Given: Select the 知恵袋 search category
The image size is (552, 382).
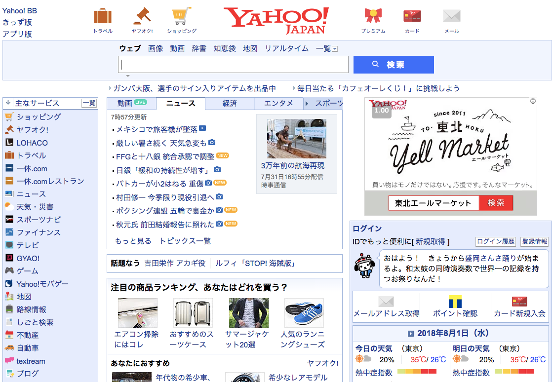Looking at the screenshot, I should coord(225,48).
